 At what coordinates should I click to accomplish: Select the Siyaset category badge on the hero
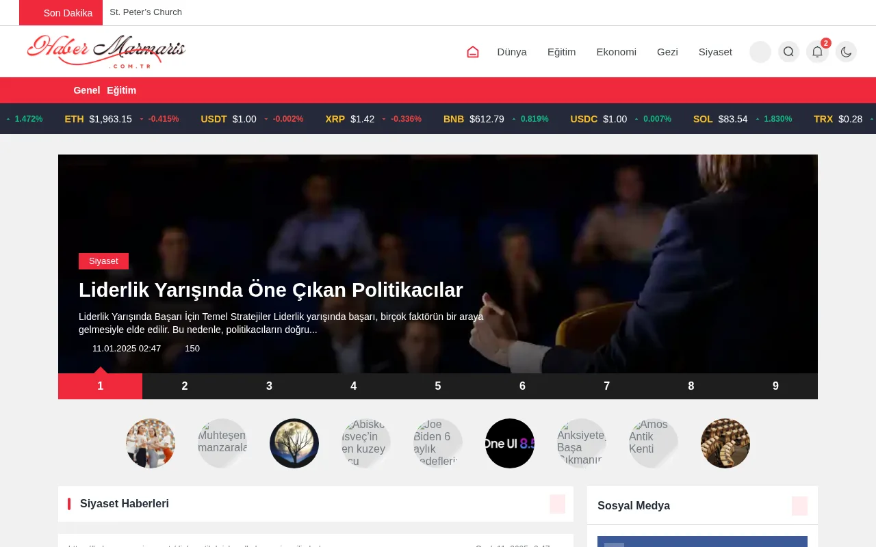(x=103, y=261)
